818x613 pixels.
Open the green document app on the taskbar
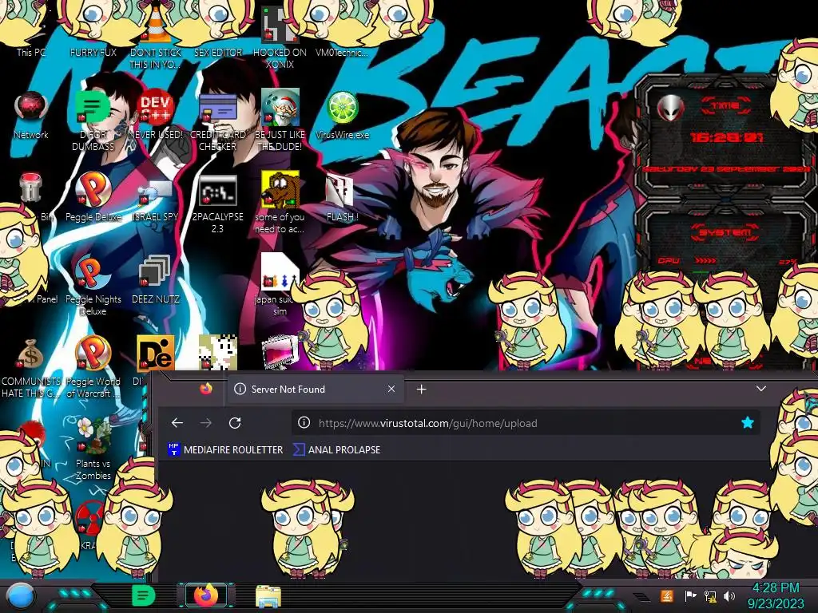143,595
